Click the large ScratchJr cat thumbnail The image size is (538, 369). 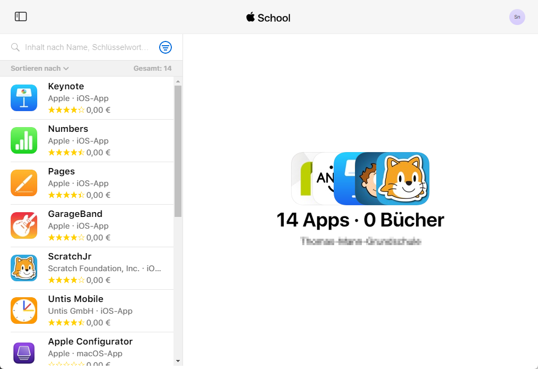pyautogui.click(x=403, y=178)
